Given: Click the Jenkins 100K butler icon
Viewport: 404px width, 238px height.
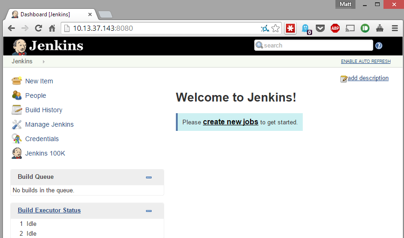Looking at the screenshot, I should coord(17,153).
